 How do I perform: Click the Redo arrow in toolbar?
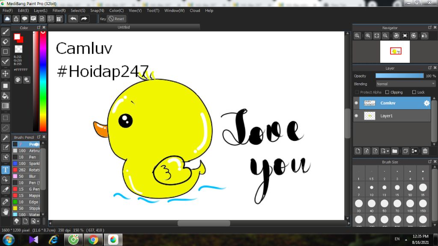84,19
